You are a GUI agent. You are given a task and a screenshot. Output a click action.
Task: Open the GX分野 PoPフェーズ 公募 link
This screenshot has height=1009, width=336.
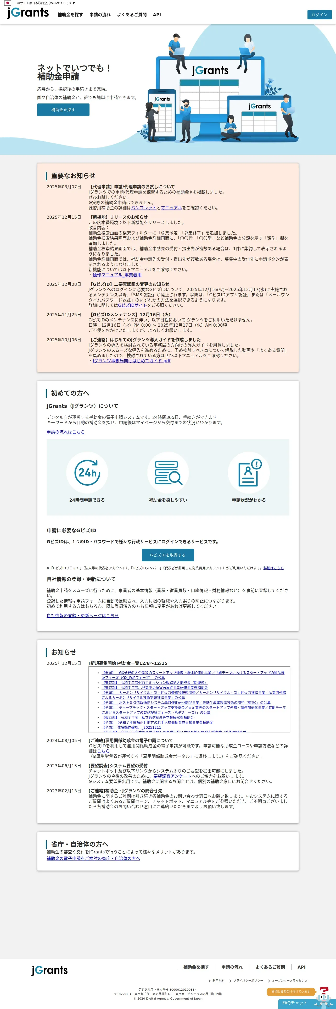click(x=193, y=675)
